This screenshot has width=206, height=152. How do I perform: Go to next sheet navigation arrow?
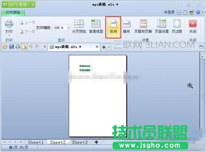pyautogui.click(x=15, y=142)
